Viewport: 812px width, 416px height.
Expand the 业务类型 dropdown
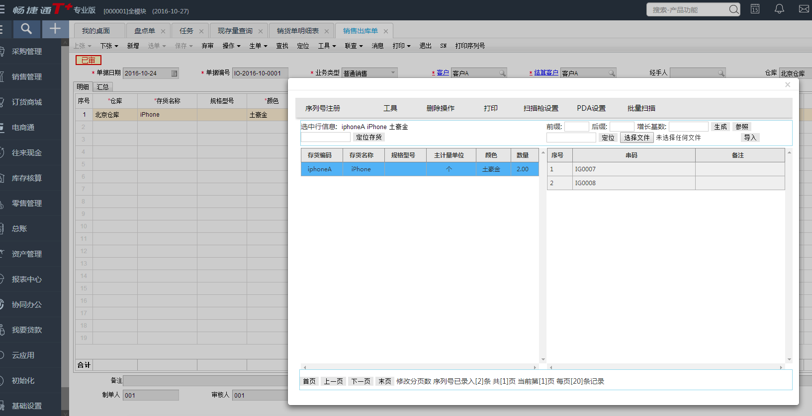coord(393,73)
